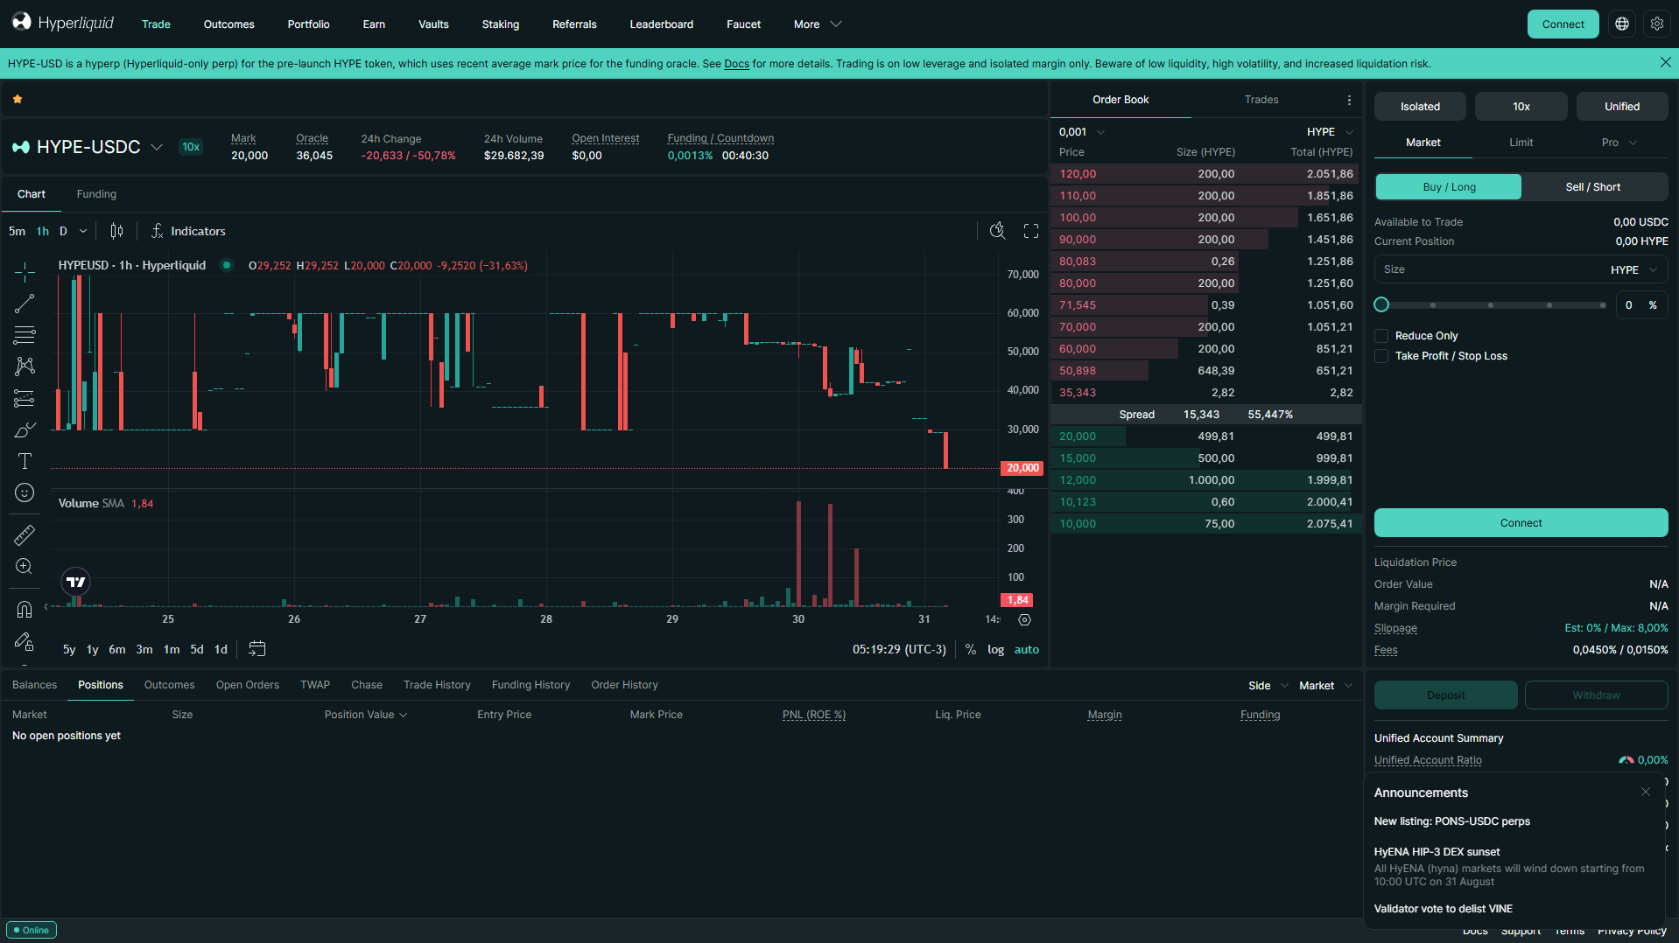This screenshot has width=1679, height=943.
Task: Click the chart alert icon
Action: coord(997,231)
